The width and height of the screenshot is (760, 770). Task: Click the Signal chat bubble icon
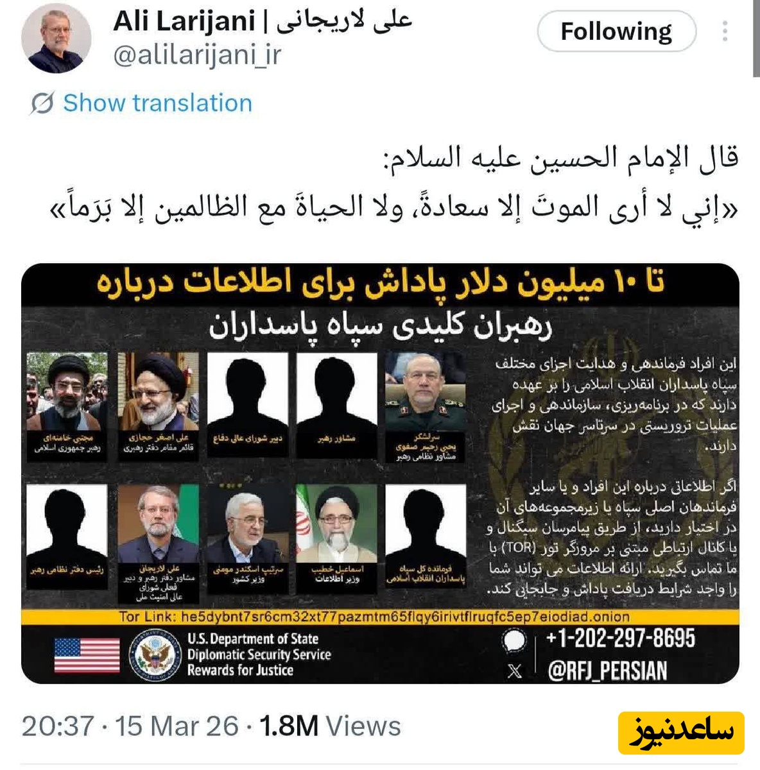[515, 641]
